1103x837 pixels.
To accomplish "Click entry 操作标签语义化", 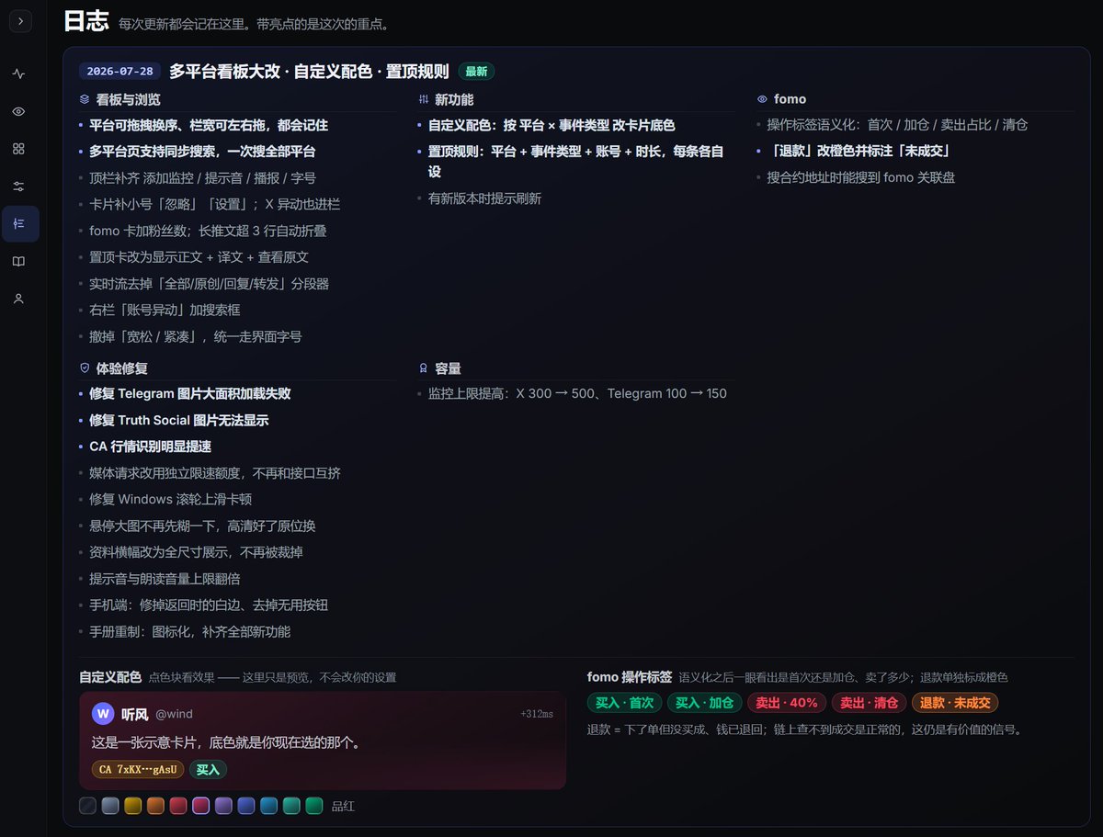I will tap(897, 125).
